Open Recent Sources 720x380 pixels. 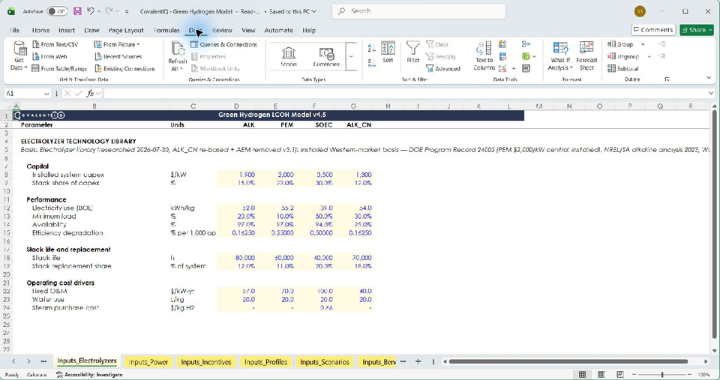click(x=118, y=56)
